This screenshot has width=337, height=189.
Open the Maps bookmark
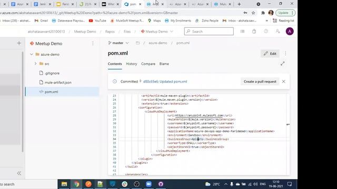(x=154, y=20)
